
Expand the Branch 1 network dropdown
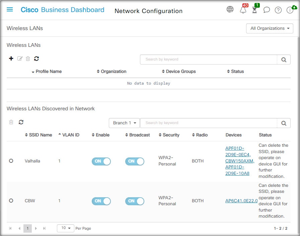124,123
